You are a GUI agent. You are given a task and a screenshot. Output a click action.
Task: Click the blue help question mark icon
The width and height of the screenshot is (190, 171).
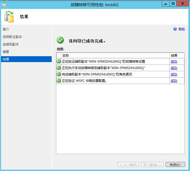pyautogui.click(x=175, y=29)
